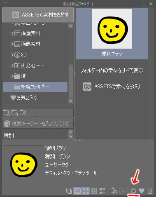Click the ASSETSで素材をさがす button at top
This screenshot has width=156, height=197.
point(38,15)
